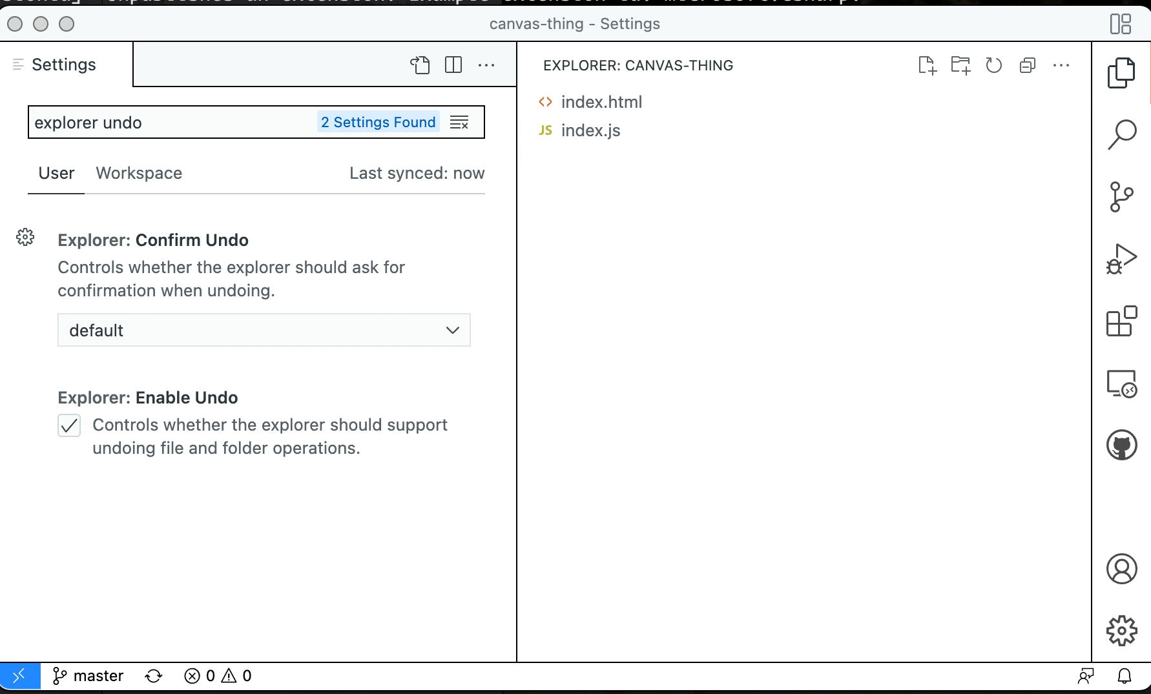
Task: Open the Run and Debug view
Action: click(1121, 258)
